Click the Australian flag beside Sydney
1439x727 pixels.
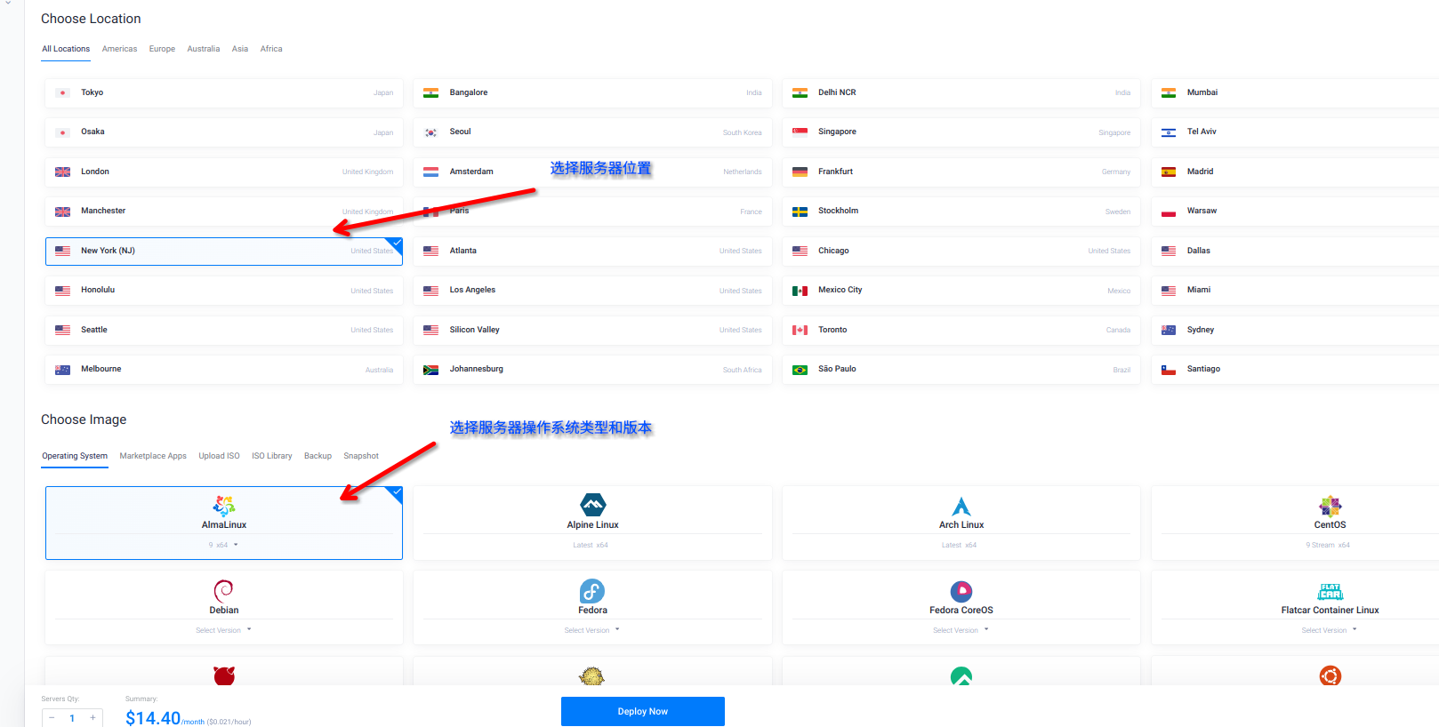1169,330
